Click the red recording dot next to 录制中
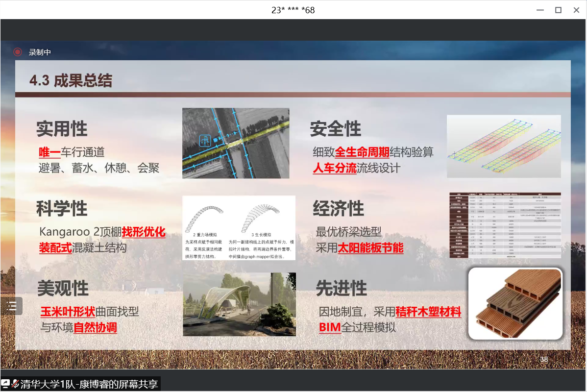 pyautogui.click(x=18, y=52)
